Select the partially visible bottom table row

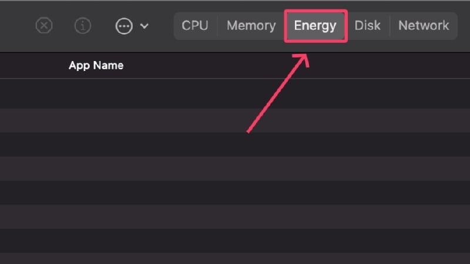click(235, 259)
